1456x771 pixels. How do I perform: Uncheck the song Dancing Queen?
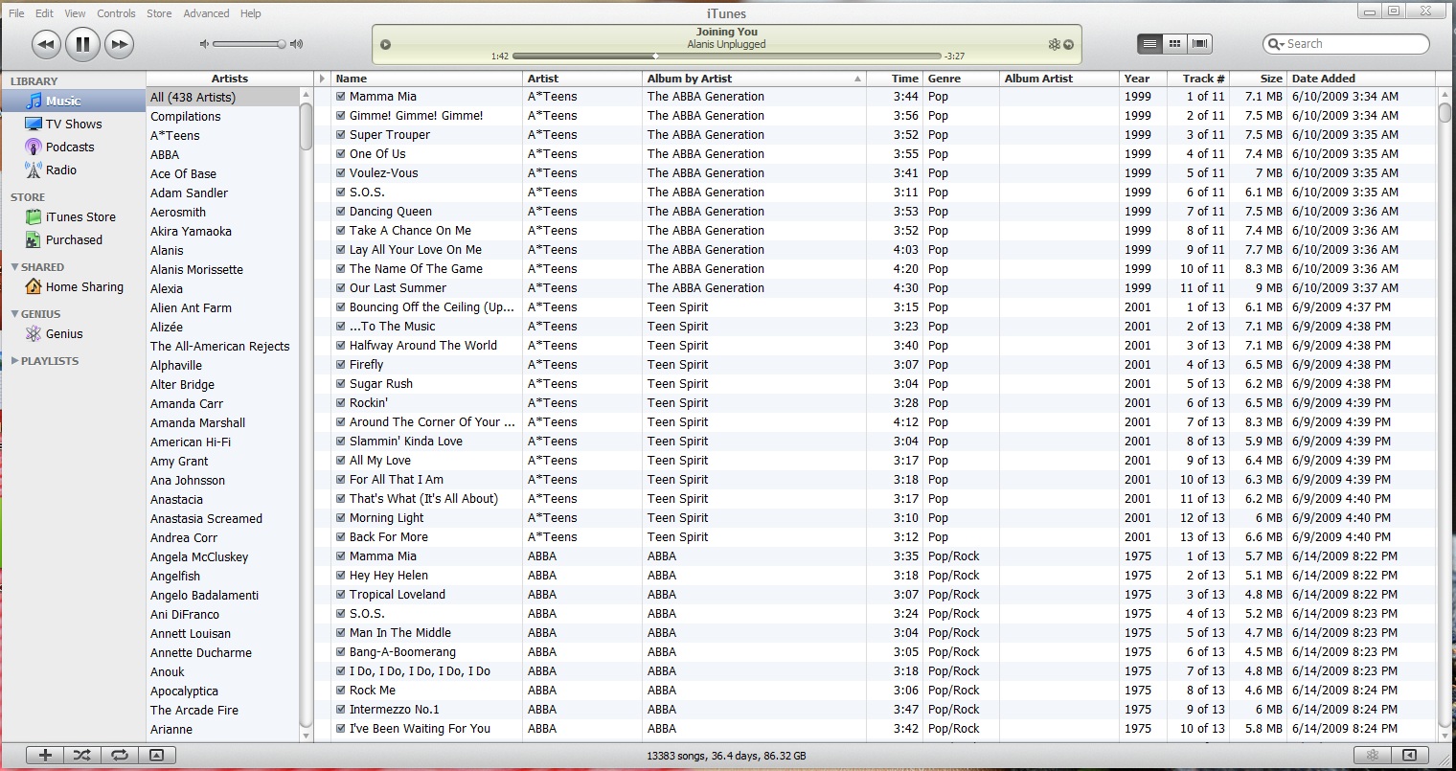click(x=341, y=212)
